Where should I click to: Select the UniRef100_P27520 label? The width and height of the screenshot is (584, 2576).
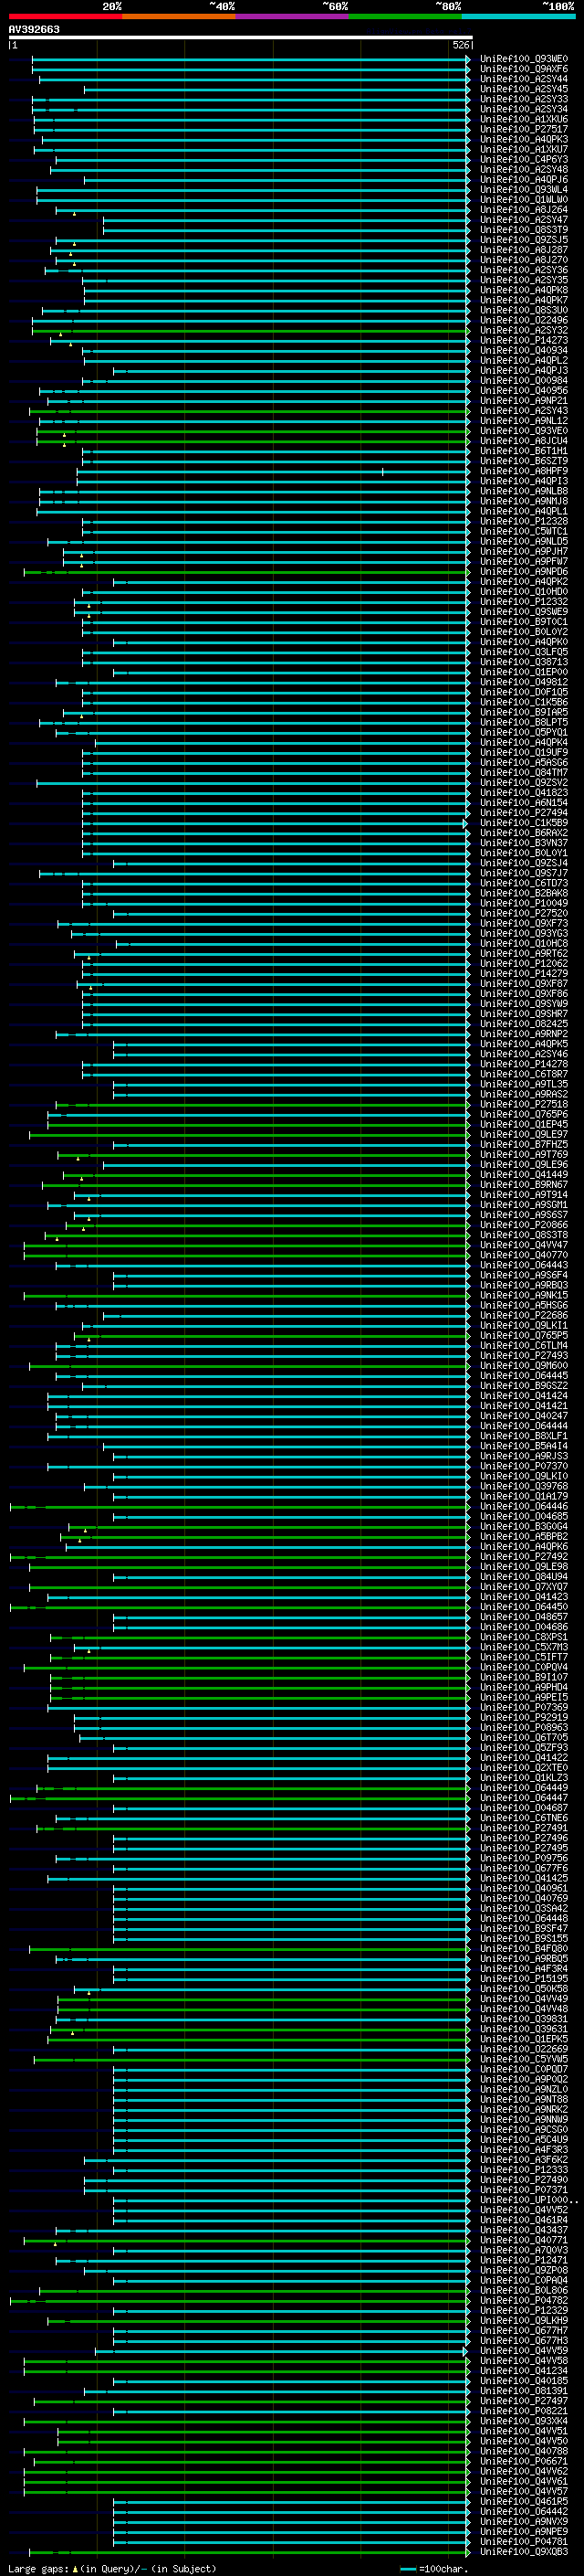524,913
